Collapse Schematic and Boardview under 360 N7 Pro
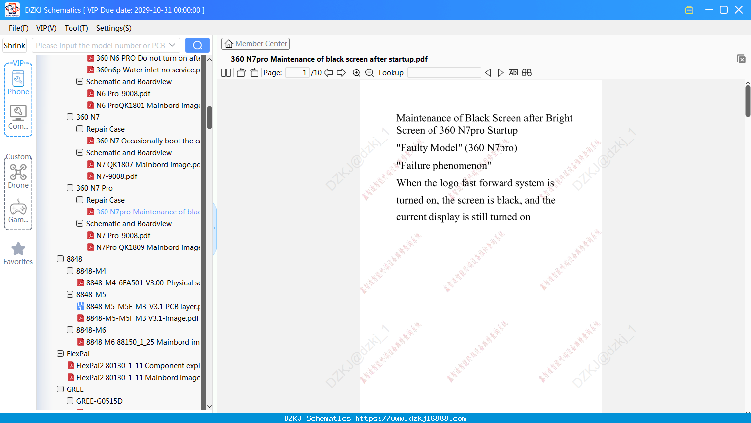This screenshot has height=423, width=751. tap(80, 223)
